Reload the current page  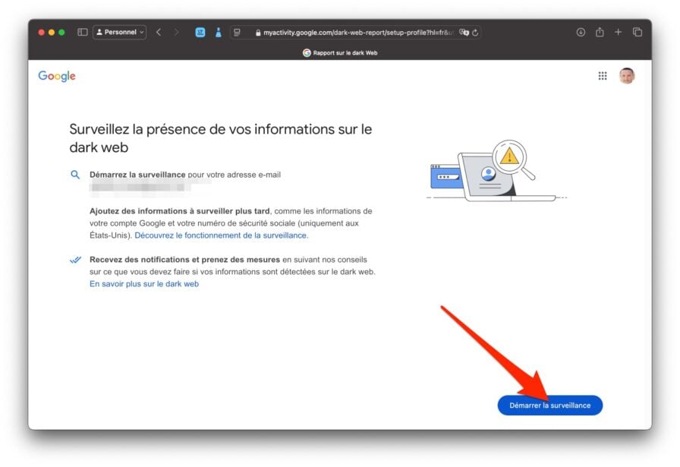(475, 33)
